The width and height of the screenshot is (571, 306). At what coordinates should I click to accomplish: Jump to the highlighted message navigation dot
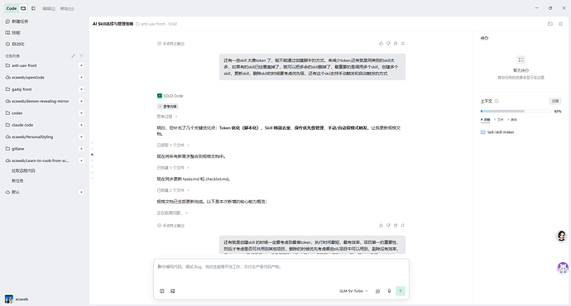click(x=92, y=155)
